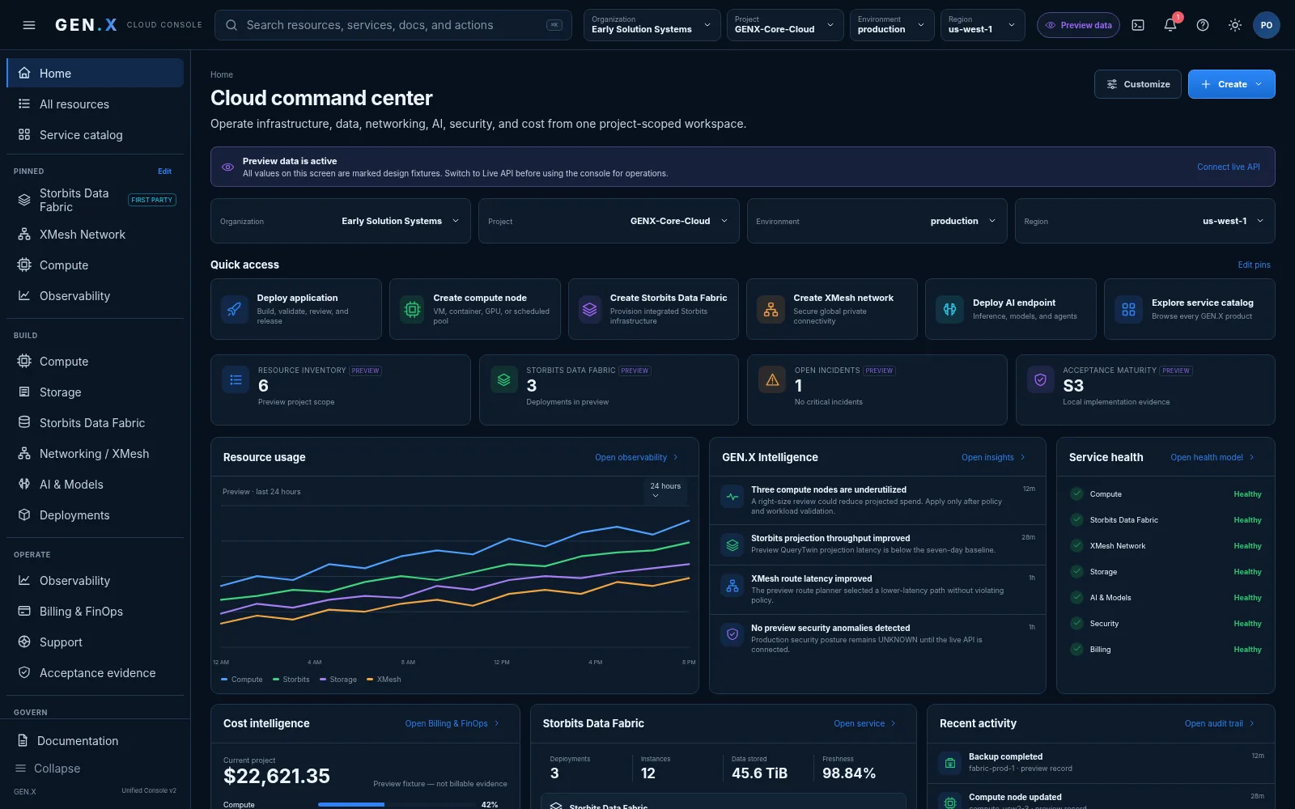Image resolution: width=1295 pixels, height=809 pixels.
Task: Click the Deploy AI endpoint brain icon
Action: click(949, 309)
